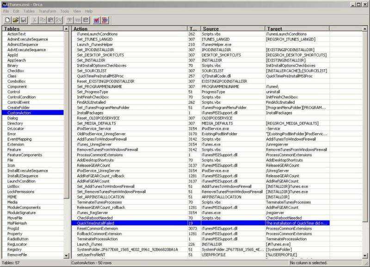This screenshot has height=267, width=370.
Task: Click the Target column header
Action: click(x=297, y=29)
